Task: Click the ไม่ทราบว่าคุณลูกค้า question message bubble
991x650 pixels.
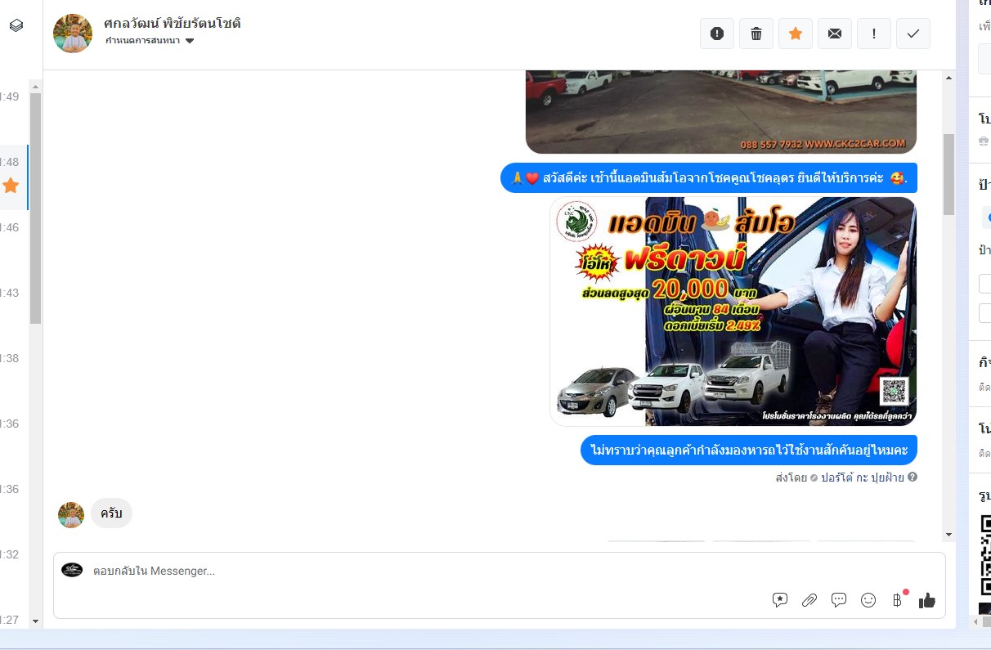Action: tap(749, 450)
